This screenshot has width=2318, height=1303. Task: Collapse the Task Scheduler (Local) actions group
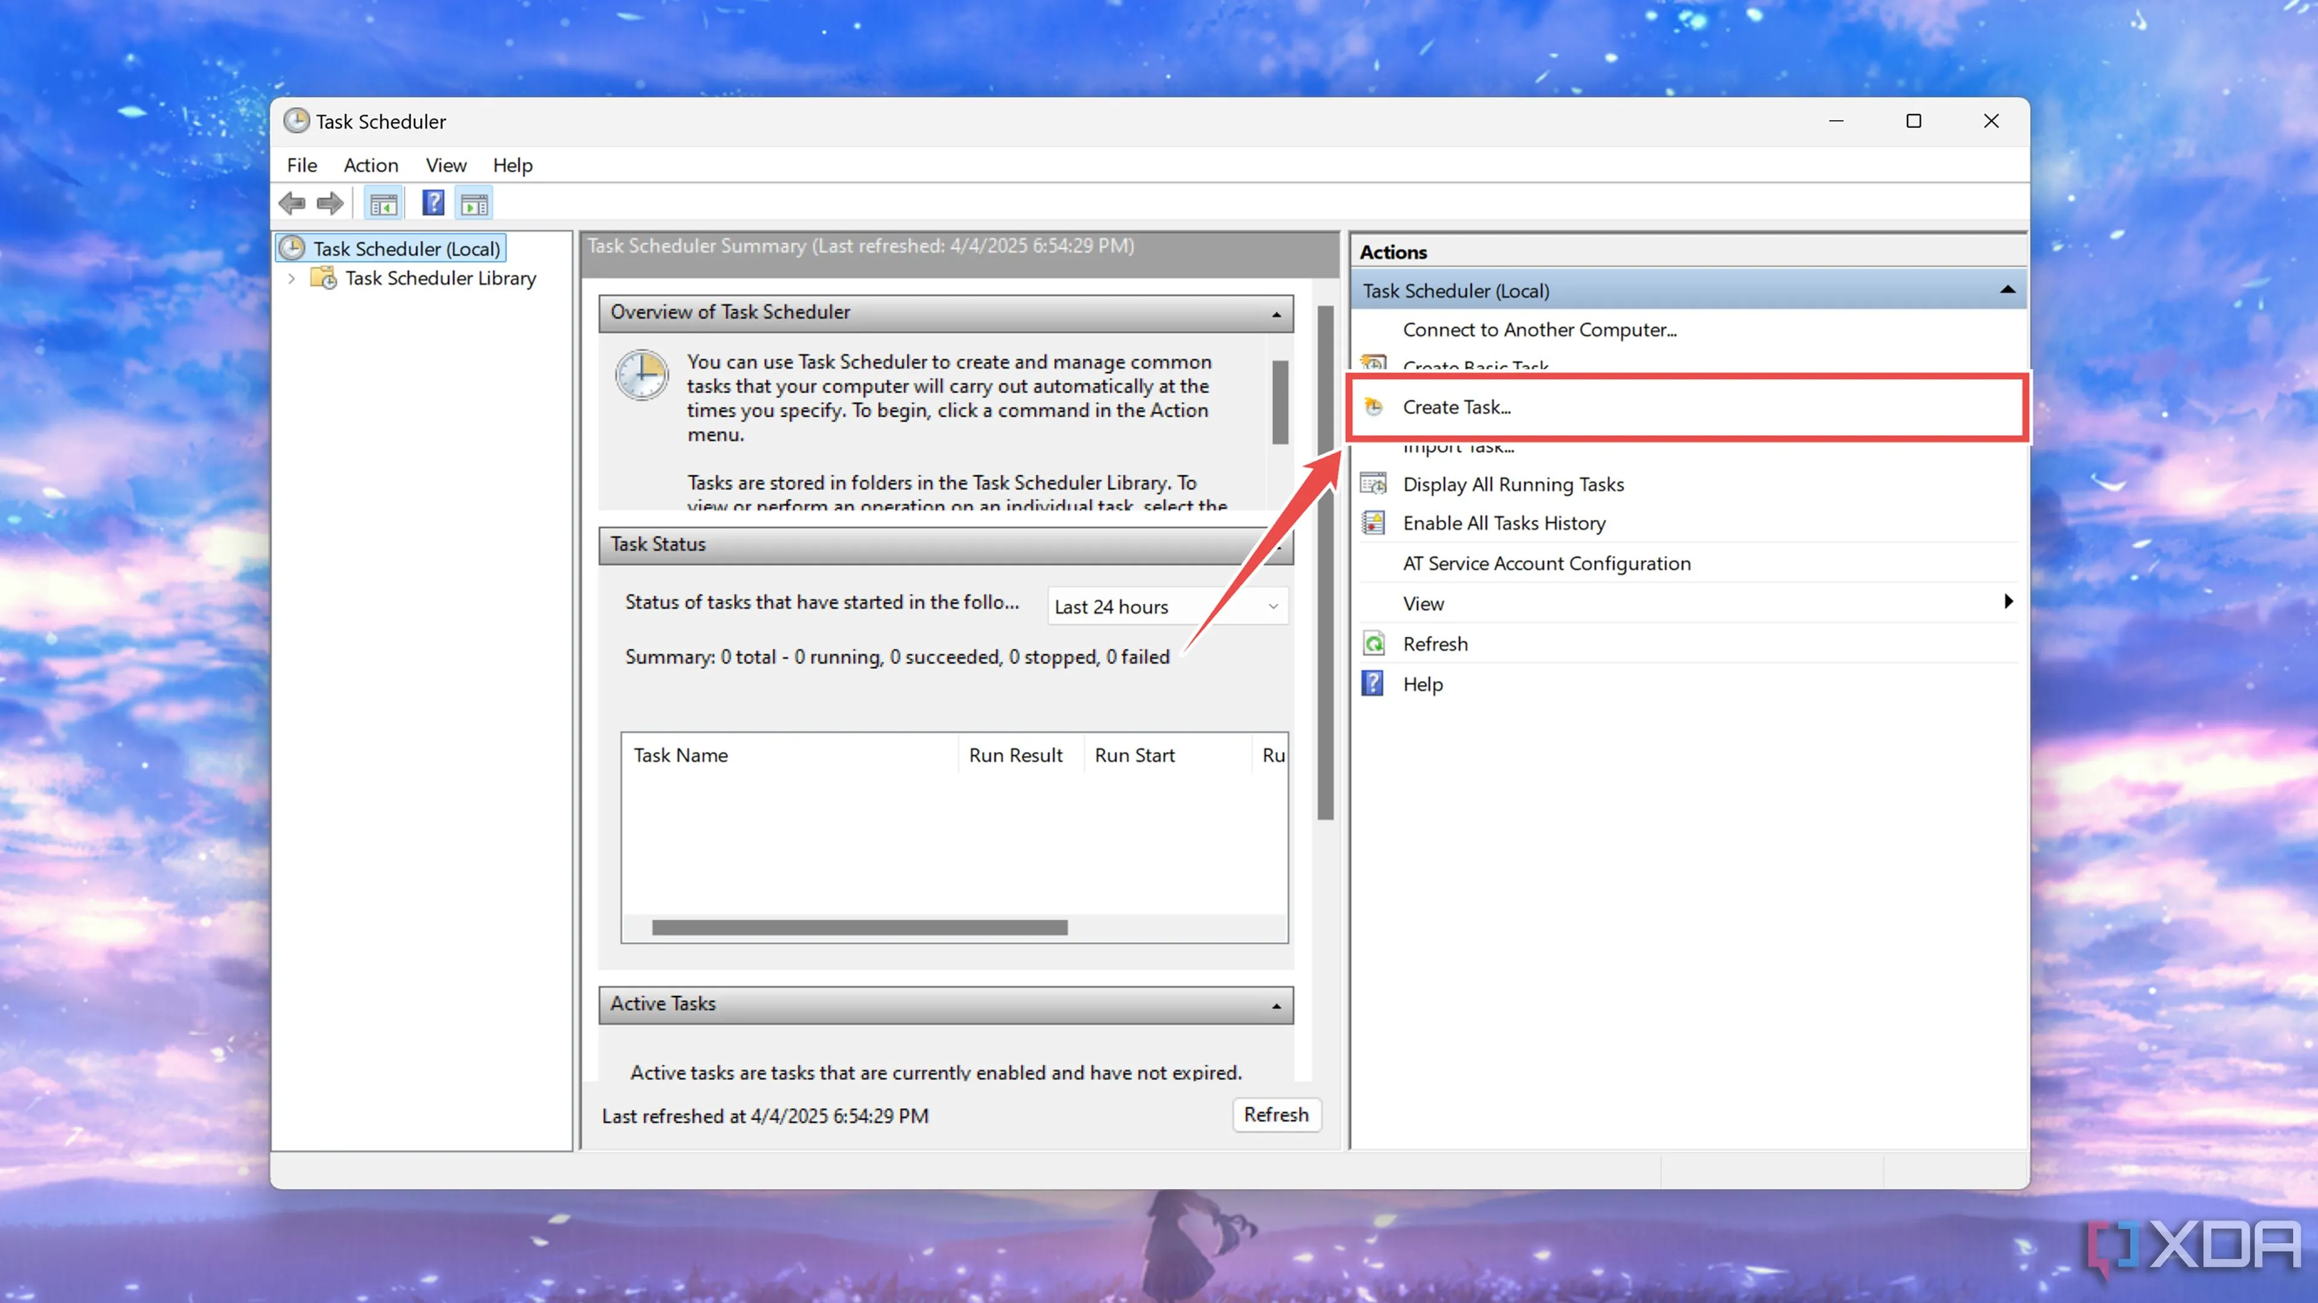tap(2007, 290)
